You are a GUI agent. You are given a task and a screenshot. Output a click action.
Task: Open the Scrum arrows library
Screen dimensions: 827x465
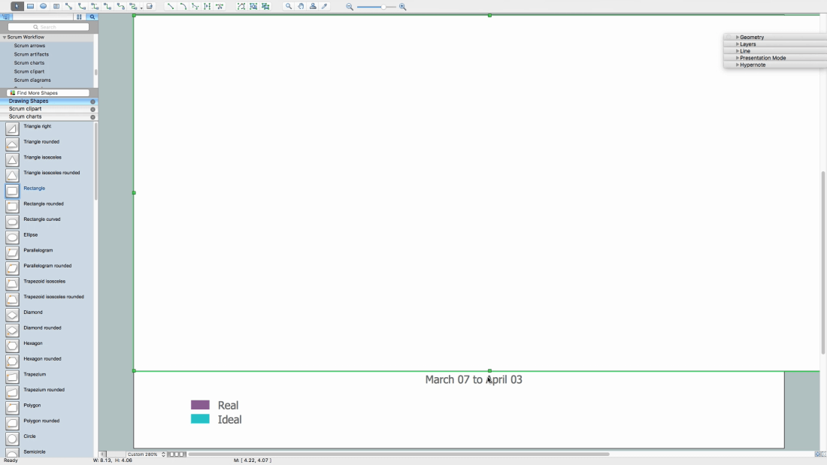coord(29,46)
